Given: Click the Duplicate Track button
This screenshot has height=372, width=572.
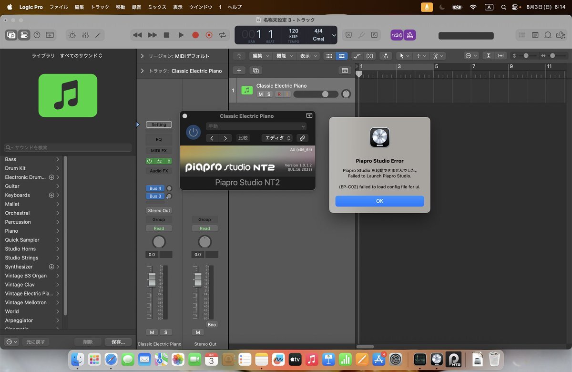Looking at the screenshot, I should pyautogui.click(x=256, y=71).
